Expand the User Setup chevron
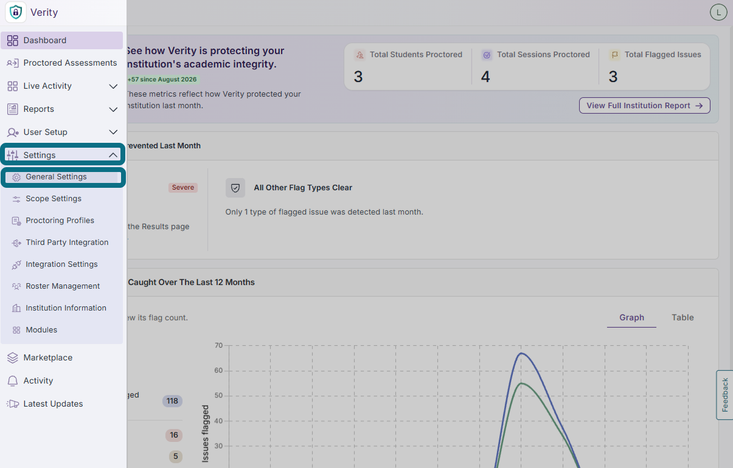Image resolution: width=733 pixels, height=468 pixels. coord(113,132)
